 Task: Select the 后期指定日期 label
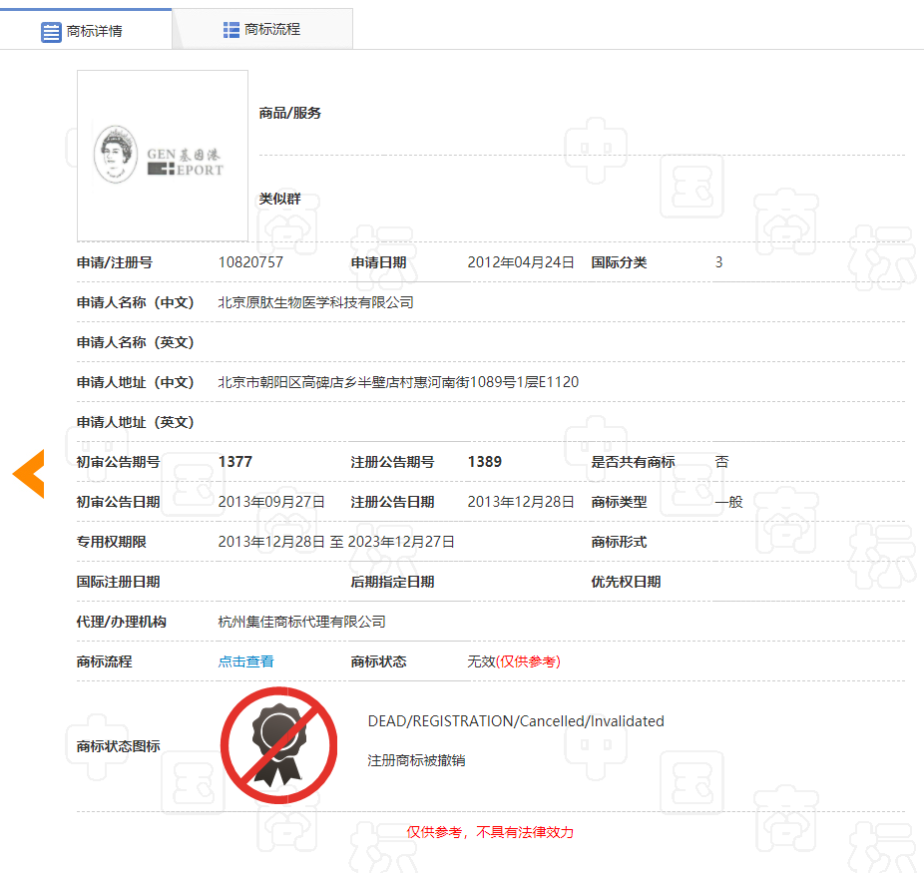392,582
